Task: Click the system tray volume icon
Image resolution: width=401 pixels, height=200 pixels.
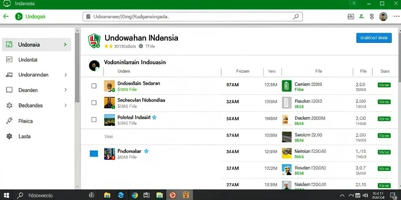Action: pyautogui.click(x=365, y=196)
